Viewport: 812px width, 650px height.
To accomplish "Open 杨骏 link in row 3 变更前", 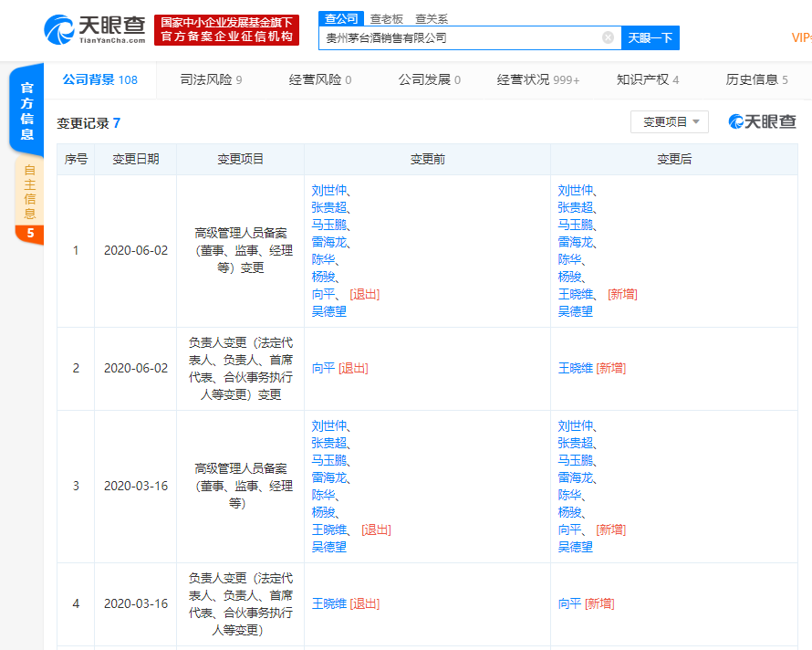I will coord(323,512).
